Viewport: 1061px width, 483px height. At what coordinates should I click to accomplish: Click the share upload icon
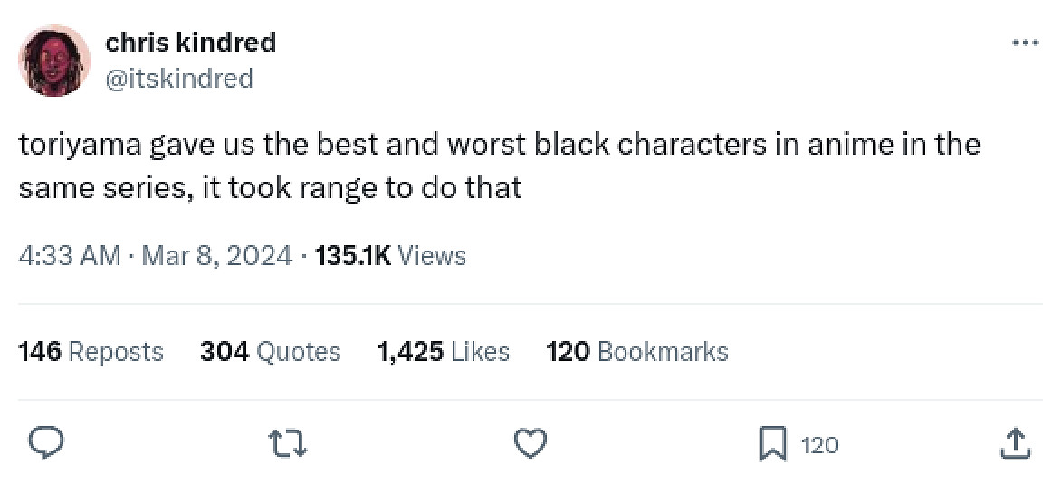[x=1014, y=443]
